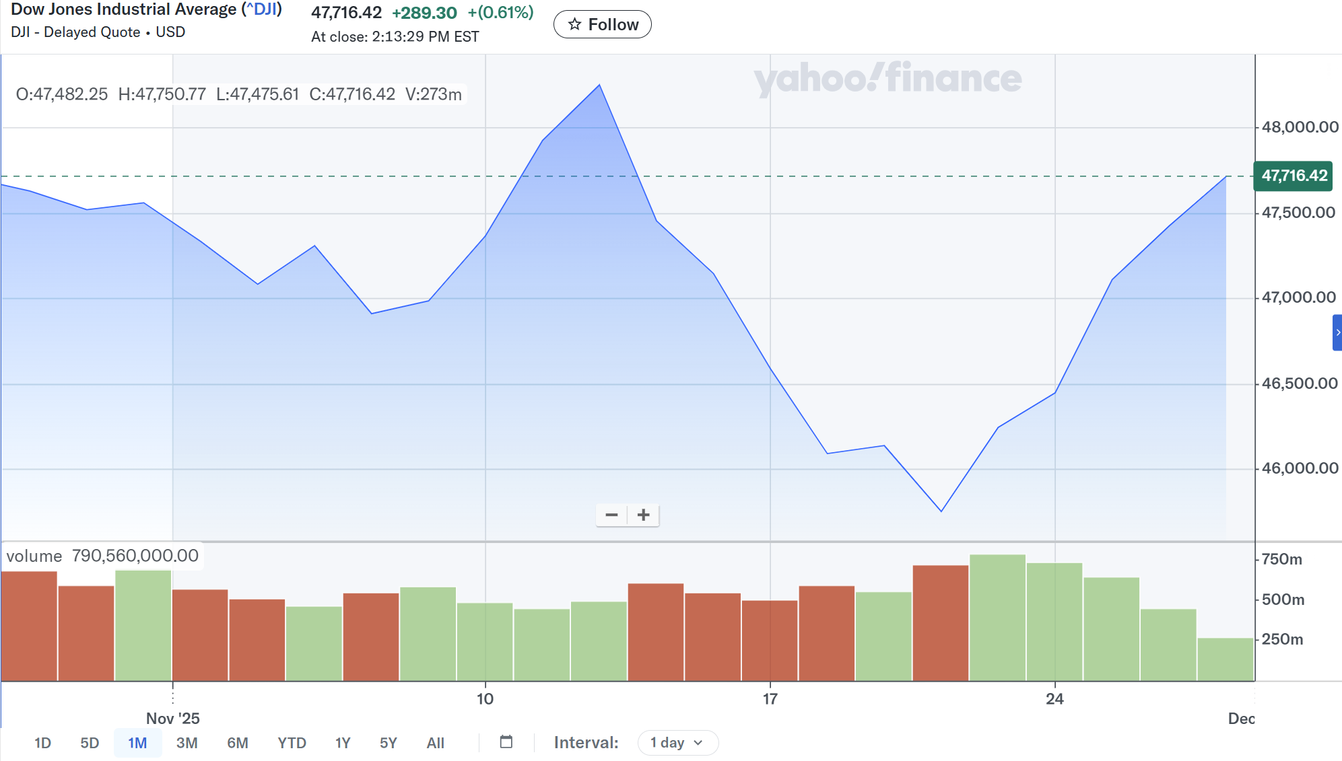
Task: Show the 1Y time range
Action: [x=343, y=743]
